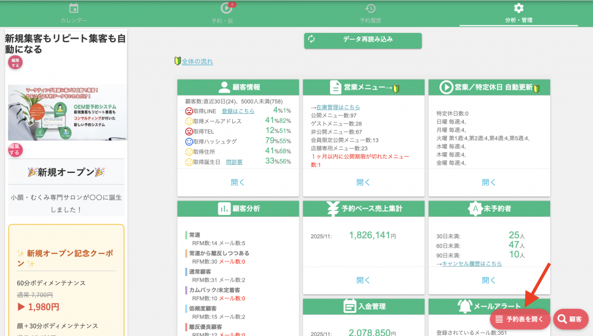Viewport: 593px width, 336px height.
Task: Click the データ再読み込み reload button
Action: (x=363, y=40)
